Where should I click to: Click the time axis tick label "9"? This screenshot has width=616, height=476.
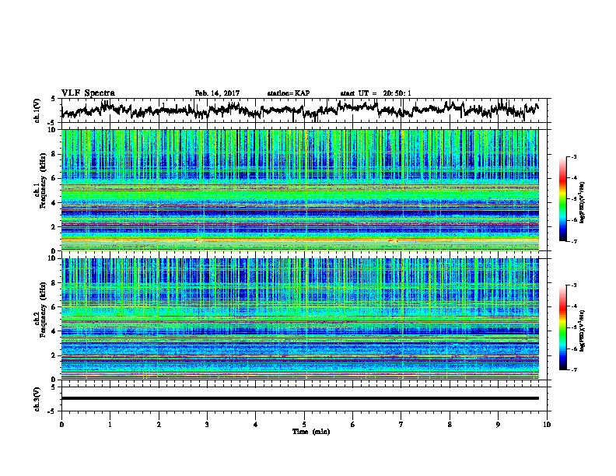(x=498, y=425)
